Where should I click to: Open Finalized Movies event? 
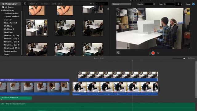(x=11, y=13)
